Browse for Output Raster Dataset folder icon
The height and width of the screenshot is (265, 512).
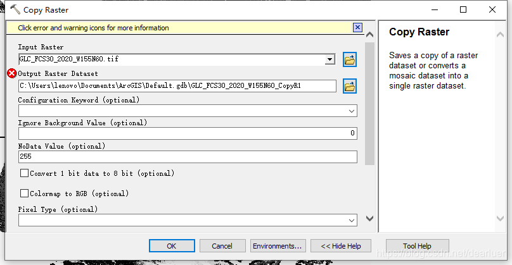click(x=349, y=86)
